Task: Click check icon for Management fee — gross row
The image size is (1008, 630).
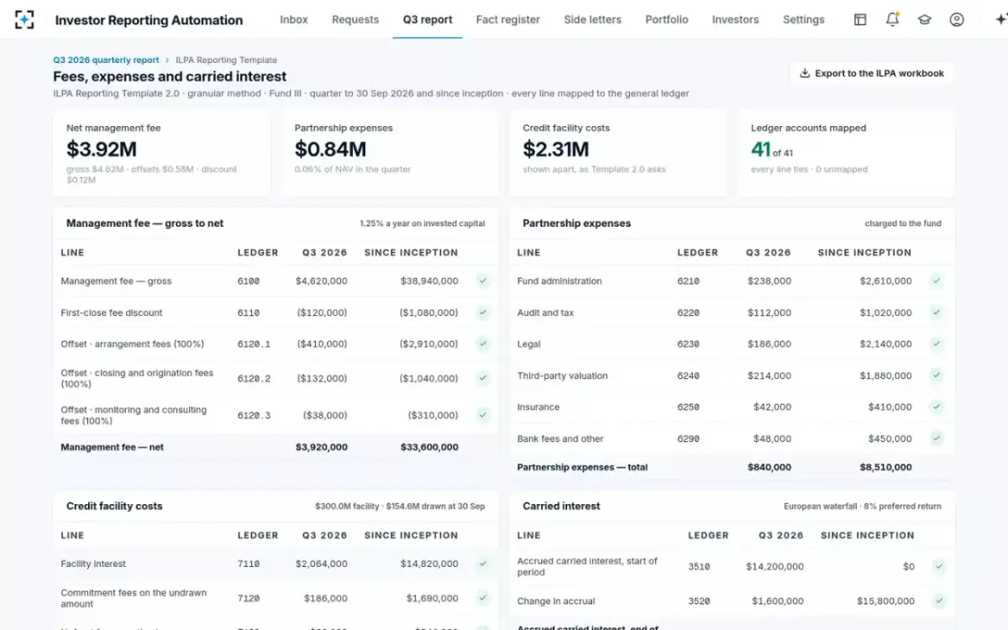Action: point(483,281)
